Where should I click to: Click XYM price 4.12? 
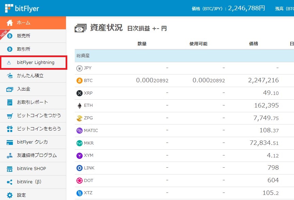point(273,155)
